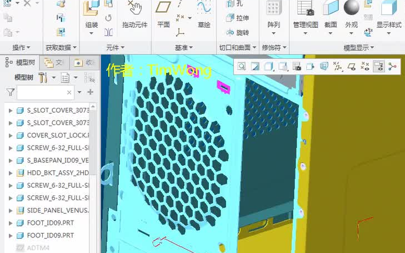Click the regenerate (circular arrow) icon in 元件 group
Screen dimensions: 405x253
point(108,18)
